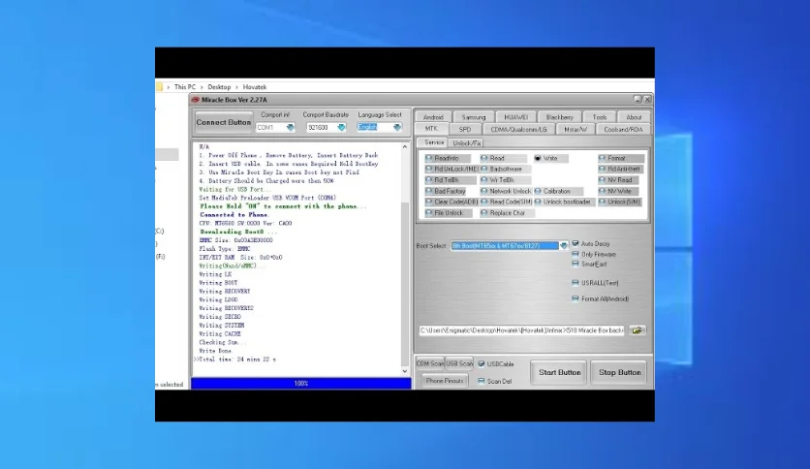Viewport: 810px width, 469px height.
Task: Open Phone Pinouts
Action: [x=445, y=381]
